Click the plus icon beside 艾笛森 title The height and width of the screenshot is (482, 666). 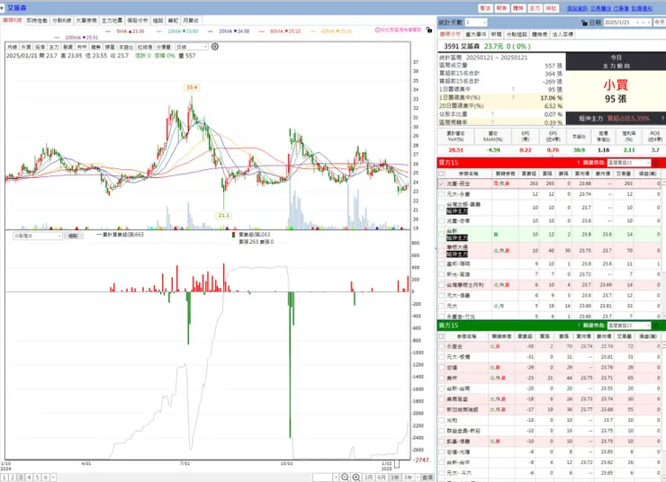tap(2, 7)
